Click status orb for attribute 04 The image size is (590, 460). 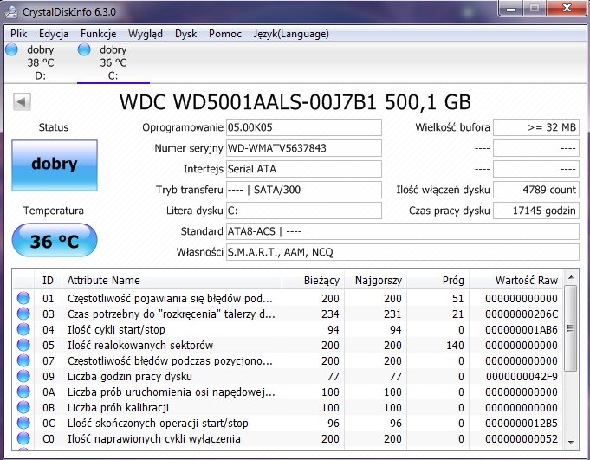click(23, 329)
